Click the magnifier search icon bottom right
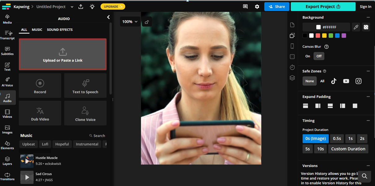This screenshot has width=375, height=186. click(x=364, y=176)
